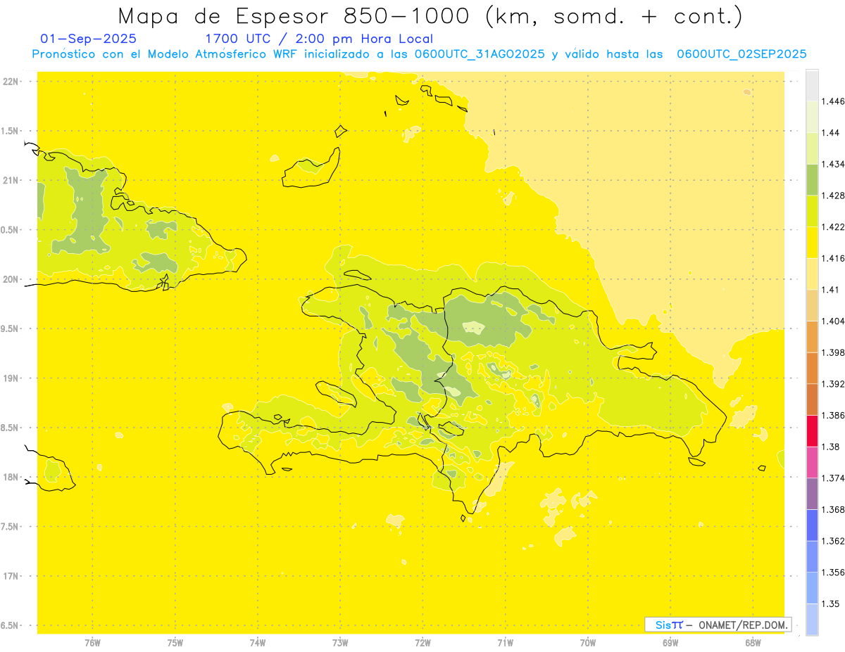Click the '71W' longitude label
Image resolution: width=845 pixels, height=652 pixels.
[505, 643]
